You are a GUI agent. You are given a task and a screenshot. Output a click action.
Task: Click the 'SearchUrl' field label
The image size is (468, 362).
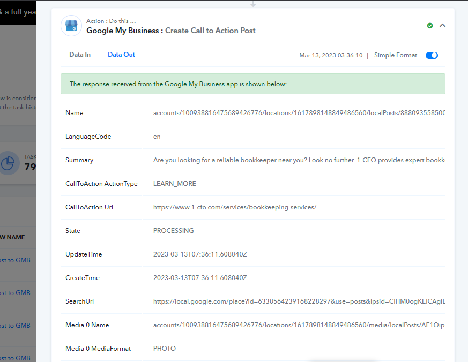point(80,301)
